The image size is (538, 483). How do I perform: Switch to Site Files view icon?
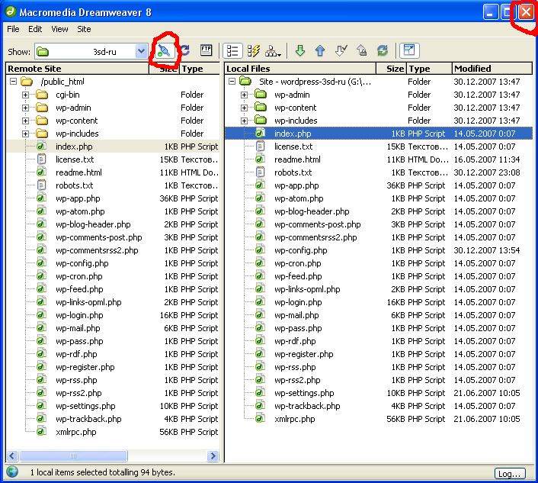232,51
